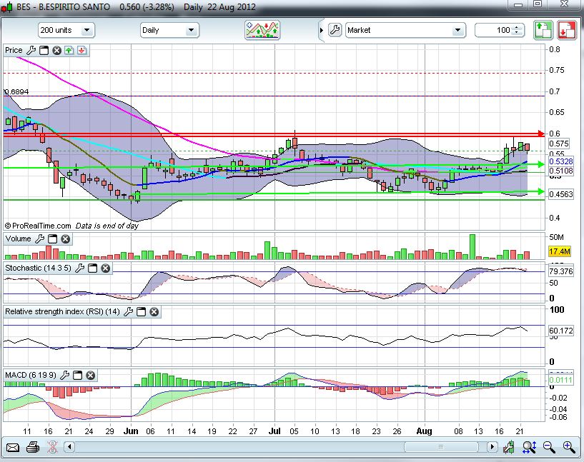Click the crossed-out red tool icon
This screenshot has height=462, width=584.
coord(52,447)
